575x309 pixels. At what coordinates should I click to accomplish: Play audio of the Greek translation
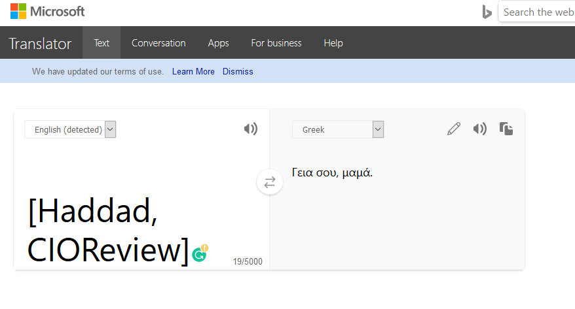(x=479, y=129)
